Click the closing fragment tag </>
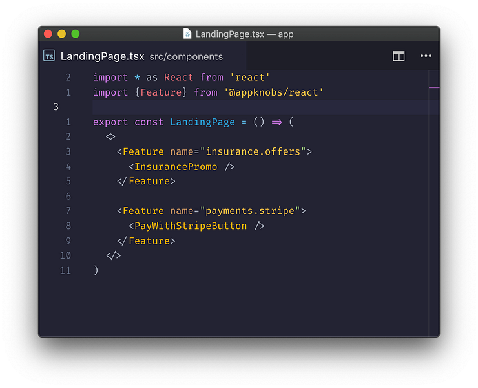Viewport: 478px width, 388px height. coord(114,255)
